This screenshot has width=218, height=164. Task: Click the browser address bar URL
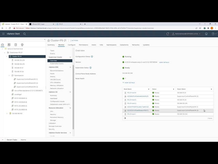[90, 28]
